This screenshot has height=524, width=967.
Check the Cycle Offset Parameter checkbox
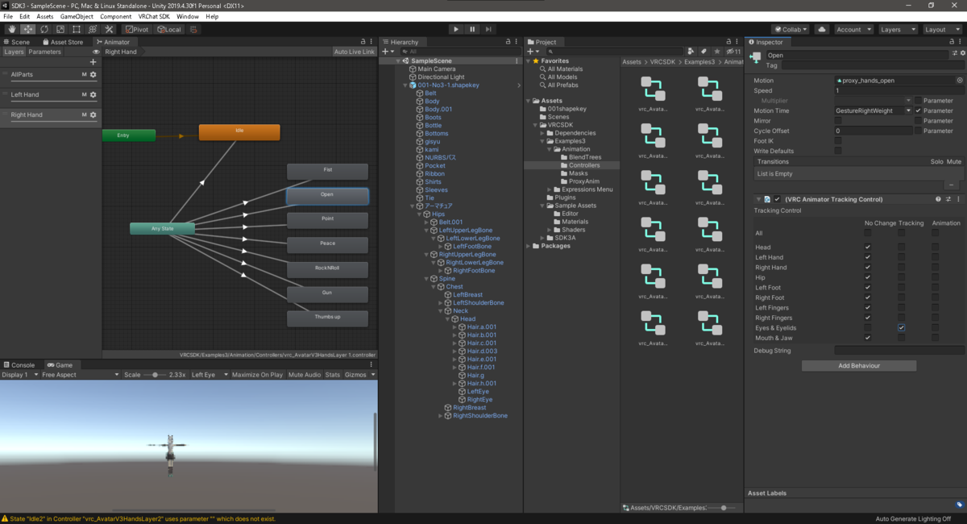(x=918, y=131)
